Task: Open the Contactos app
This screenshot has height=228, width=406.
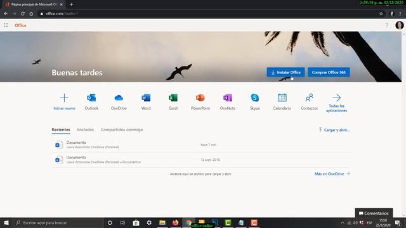Action: (x=309, y=101)
